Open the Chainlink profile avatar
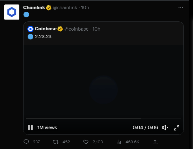This screenshot has width=193, height=149. pos(12,12)
